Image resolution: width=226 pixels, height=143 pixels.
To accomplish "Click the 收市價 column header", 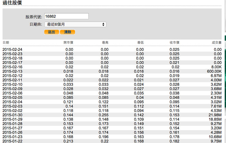I will pyautogui.click(x=174, y=43).
